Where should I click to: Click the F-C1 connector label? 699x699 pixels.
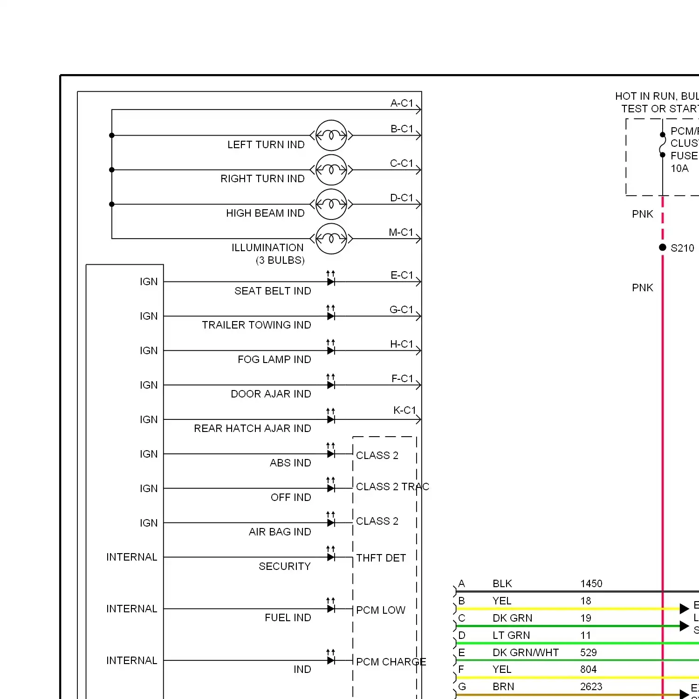(402, 378)
